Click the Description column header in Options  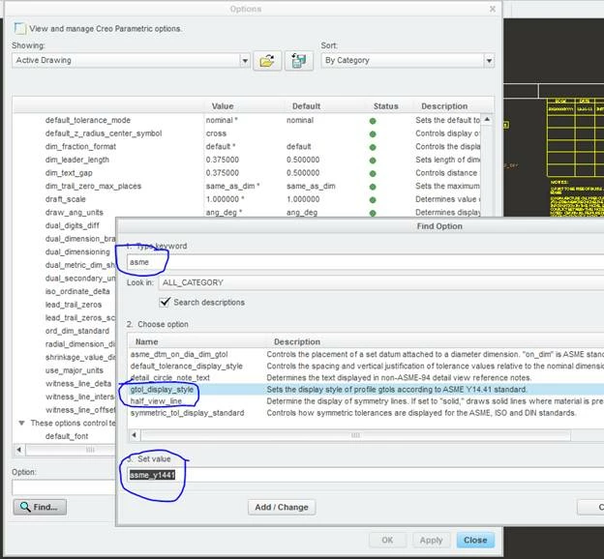point(444,106)
